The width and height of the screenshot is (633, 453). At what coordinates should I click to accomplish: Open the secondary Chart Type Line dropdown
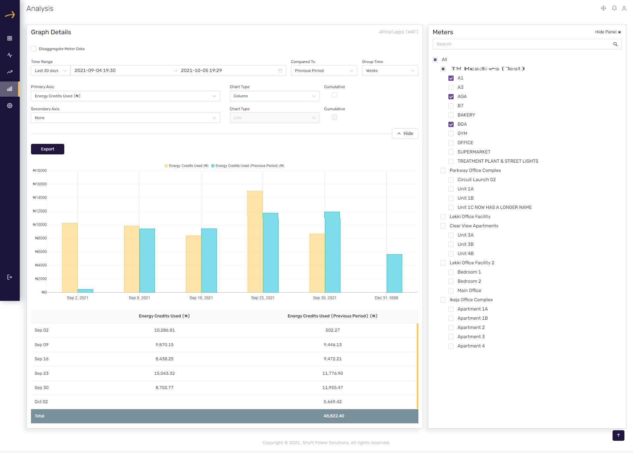coord(274,118)
